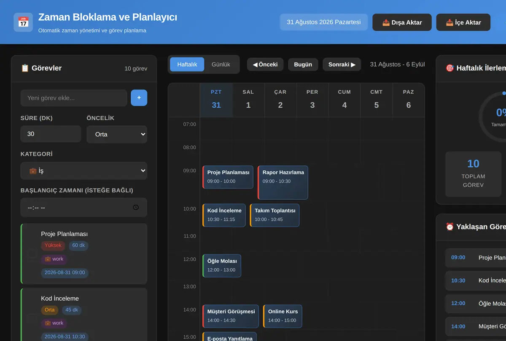
Task: Click the Yüksek priority tag
Action: pos(53,246)
